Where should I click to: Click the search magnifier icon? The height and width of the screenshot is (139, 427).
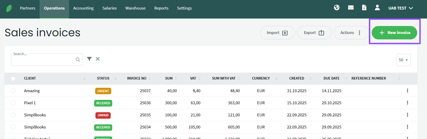coord(78,60)
